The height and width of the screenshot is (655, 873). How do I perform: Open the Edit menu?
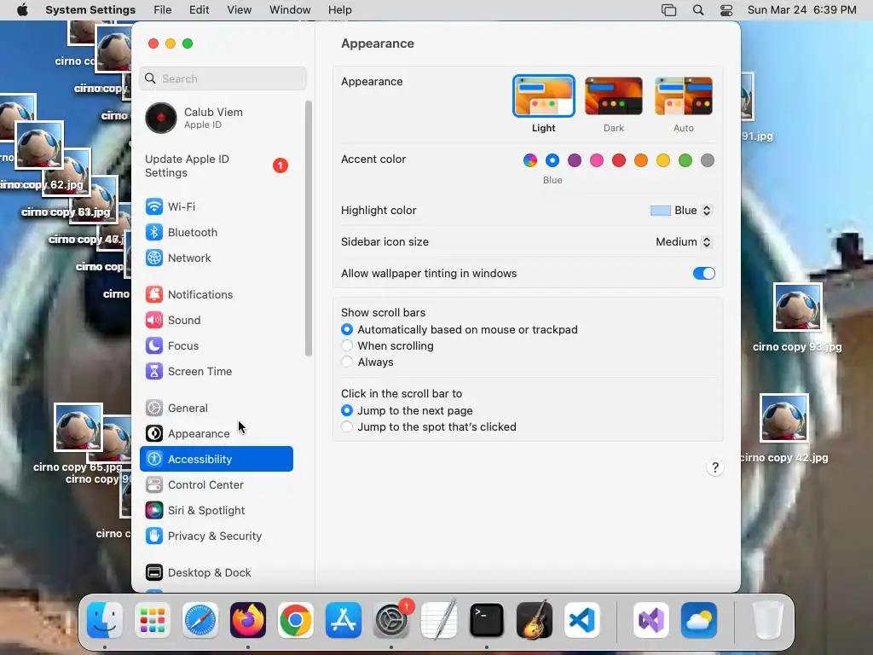tap(199, 10)
